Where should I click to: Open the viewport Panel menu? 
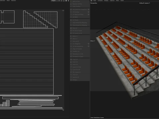122,1
